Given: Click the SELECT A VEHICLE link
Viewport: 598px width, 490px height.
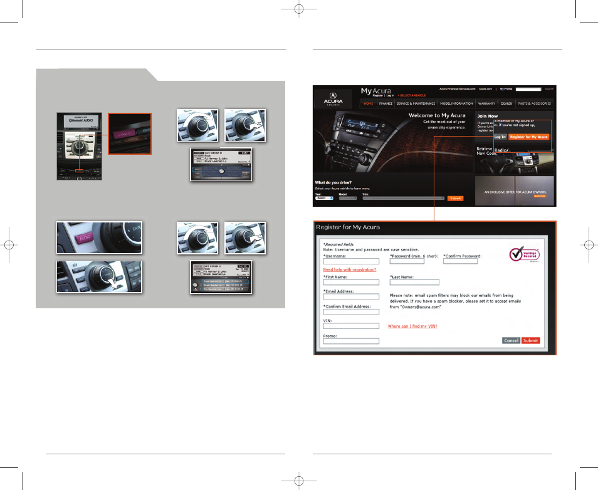Looking at the screenshot, I should tap(412, 95).
